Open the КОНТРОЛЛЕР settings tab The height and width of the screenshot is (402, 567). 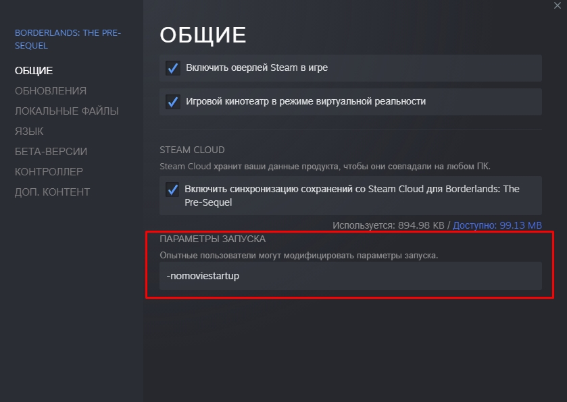[49, 171]
